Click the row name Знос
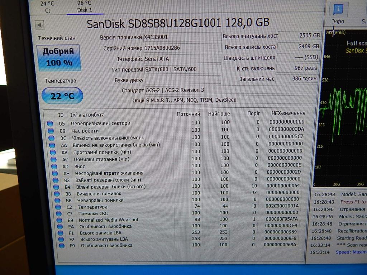Viewport: 367px width, 275px height. [80, 167]
